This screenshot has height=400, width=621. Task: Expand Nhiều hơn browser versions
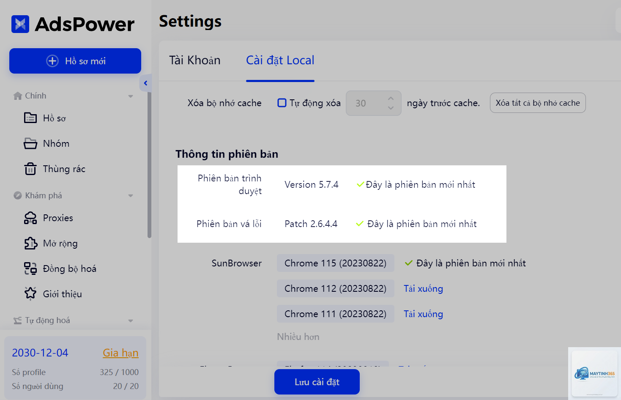298,337
